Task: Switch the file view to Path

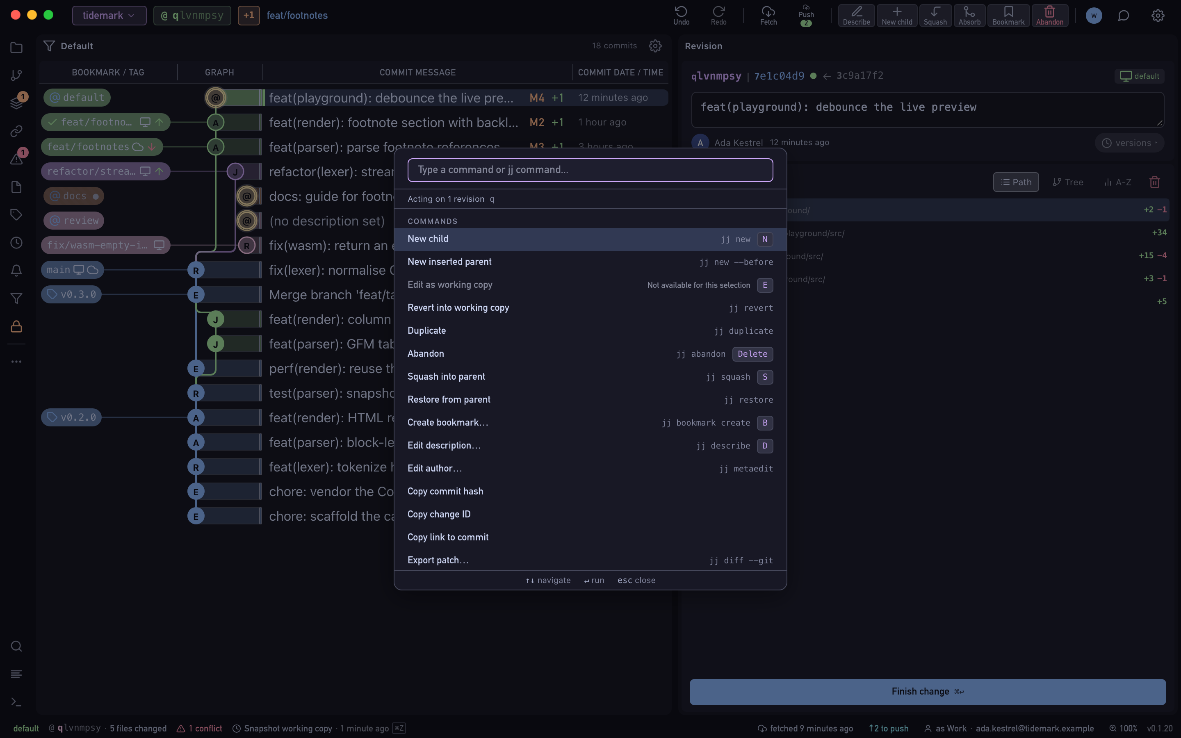Action: pyautogui.click(x=1016, y=182)
